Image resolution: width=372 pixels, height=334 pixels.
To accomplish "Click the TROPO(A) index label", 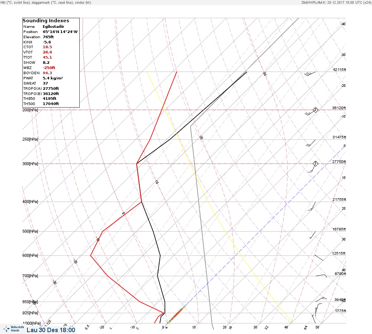I will [x=33, y=89].
